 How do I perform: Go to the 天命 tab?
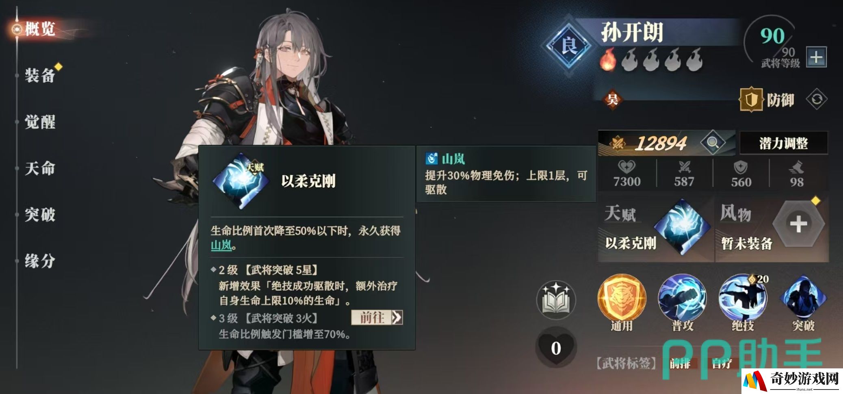tap(40, 168)
